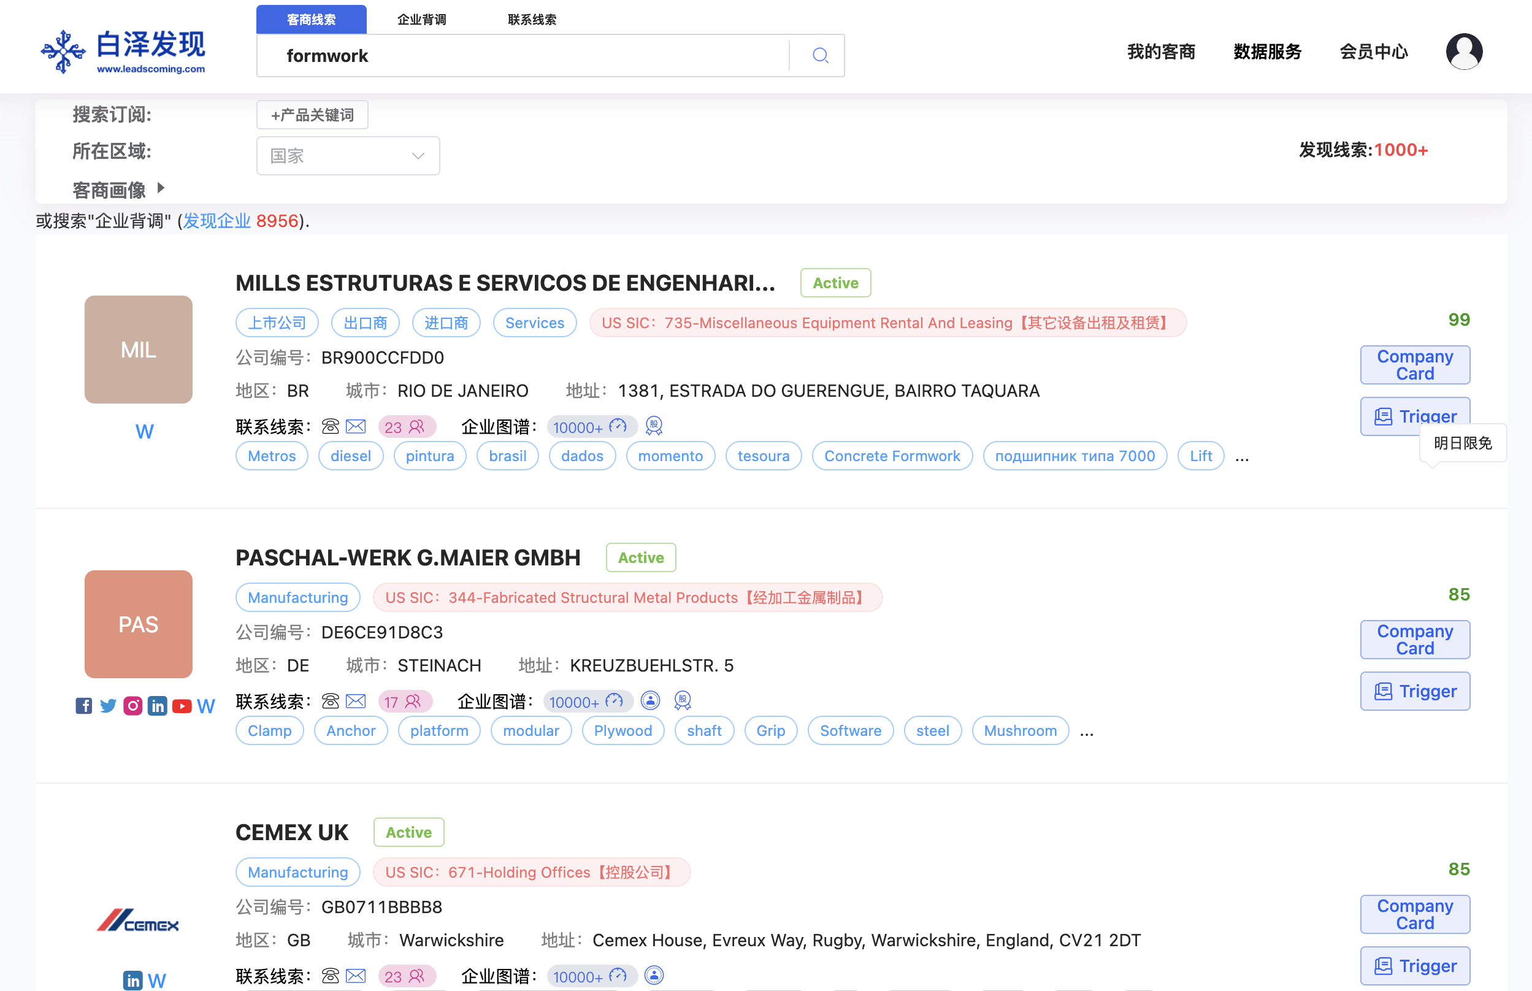Open the W website link under MIL logo
The image size is (1532, 991).
tap(144, 431)
